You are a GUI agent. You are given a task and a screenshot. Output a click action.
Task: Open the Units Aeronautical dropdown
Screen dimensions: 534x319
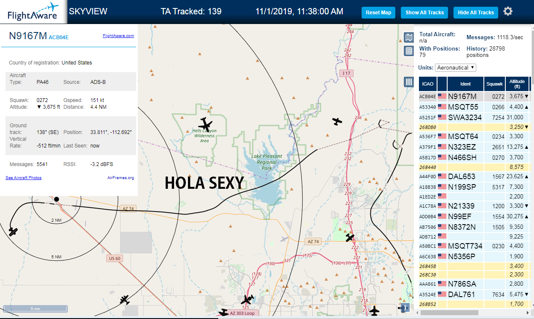click(456, 67)
